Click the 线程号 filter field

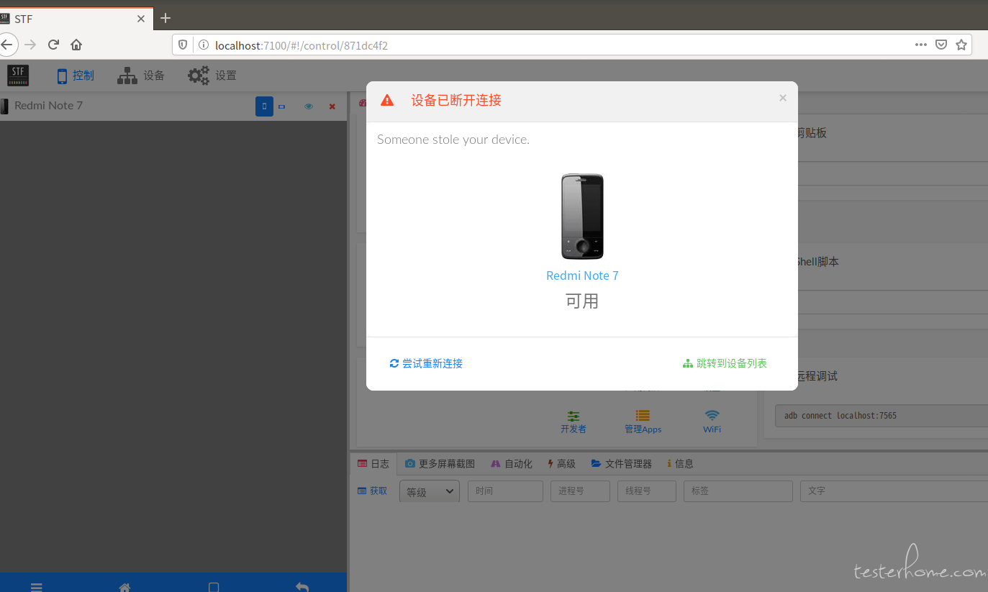[x=647, y=491]
